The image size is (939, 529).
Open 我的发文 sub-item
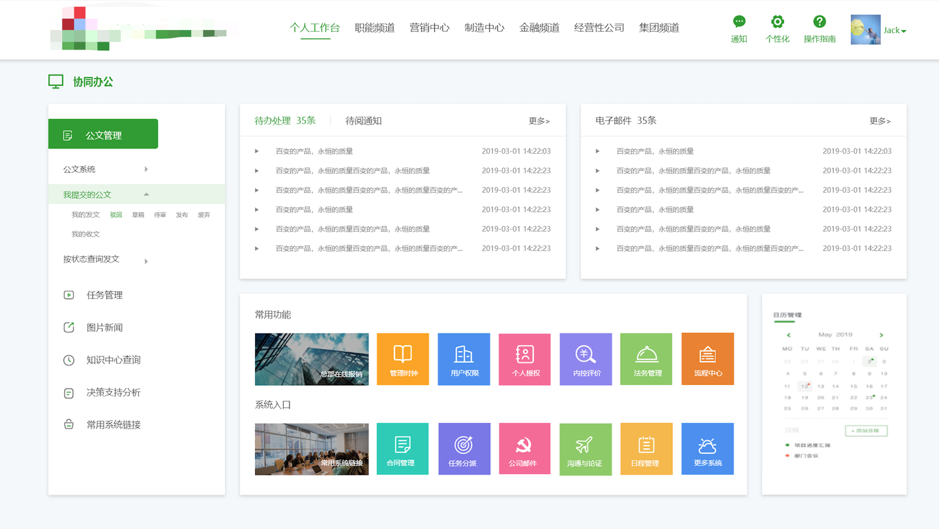tap(85, 215)
